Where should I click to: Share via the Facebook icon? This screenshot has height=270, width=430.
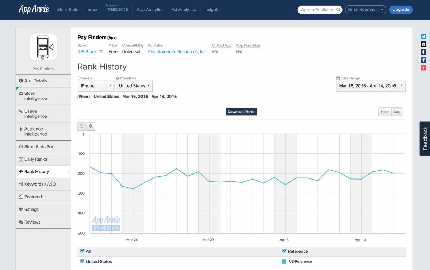424,60
